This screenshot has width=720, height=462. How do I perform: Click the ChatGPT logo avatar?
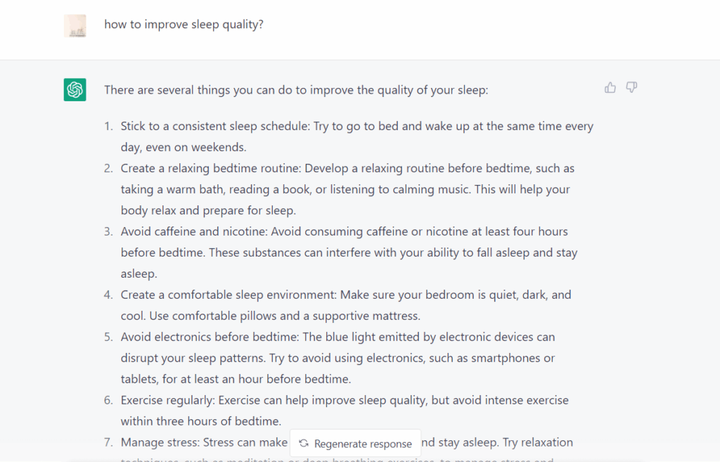[x=75, y=90]
